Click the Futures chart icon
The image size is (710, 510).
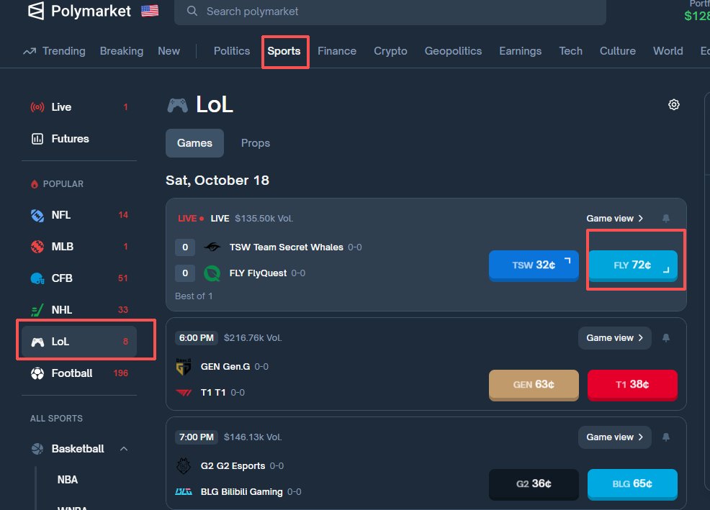(x=37, y=139)
